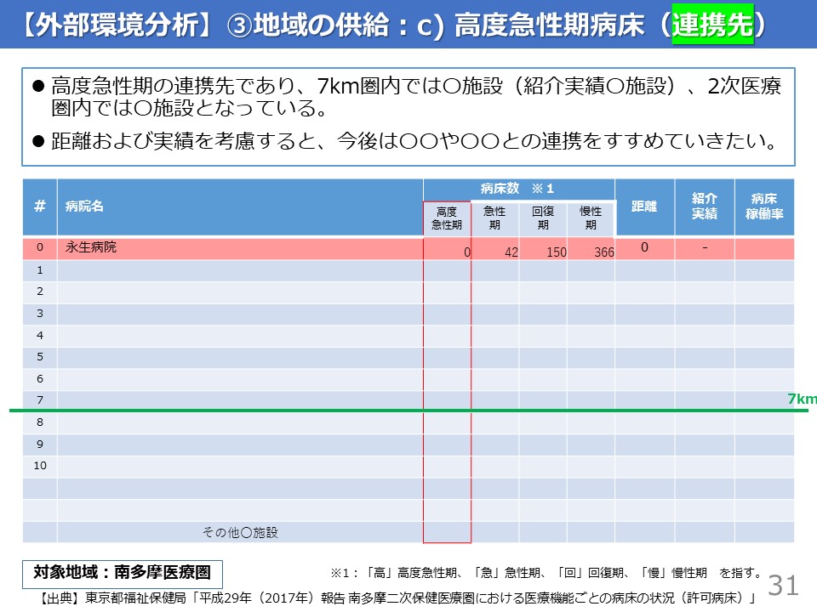Select the 永生病院 cell
Image resolution: width=817 pixels, height=612 pixels.
[240, 248]
